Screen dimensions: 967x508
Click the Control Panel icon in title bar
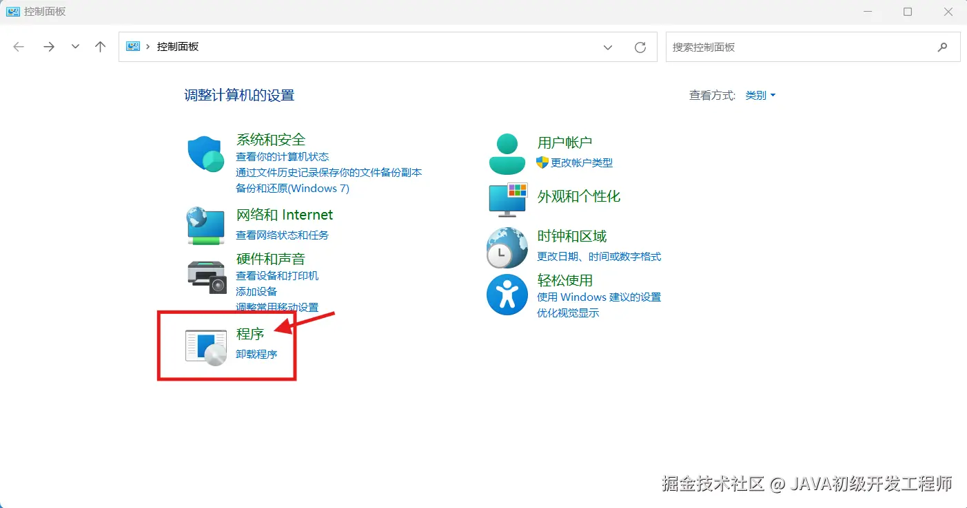click(13, 12)
